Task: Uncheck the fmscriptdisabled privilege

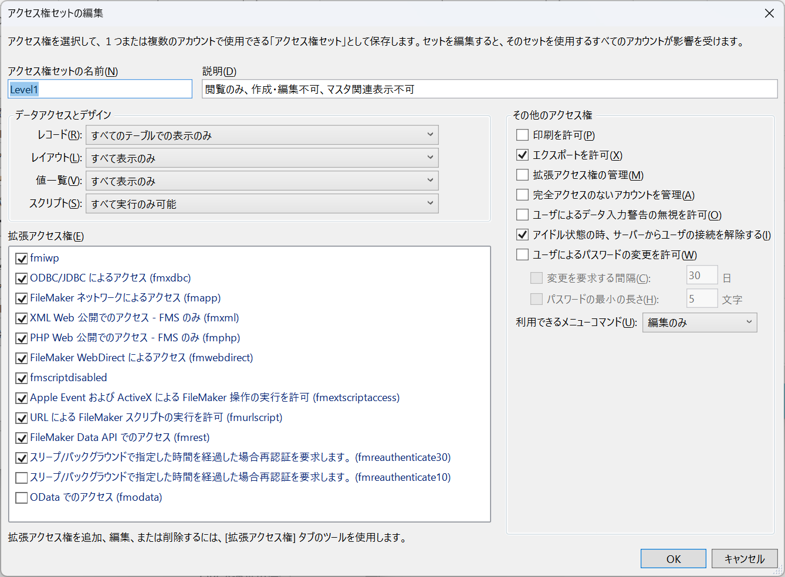Action: (x=22, y=378)
